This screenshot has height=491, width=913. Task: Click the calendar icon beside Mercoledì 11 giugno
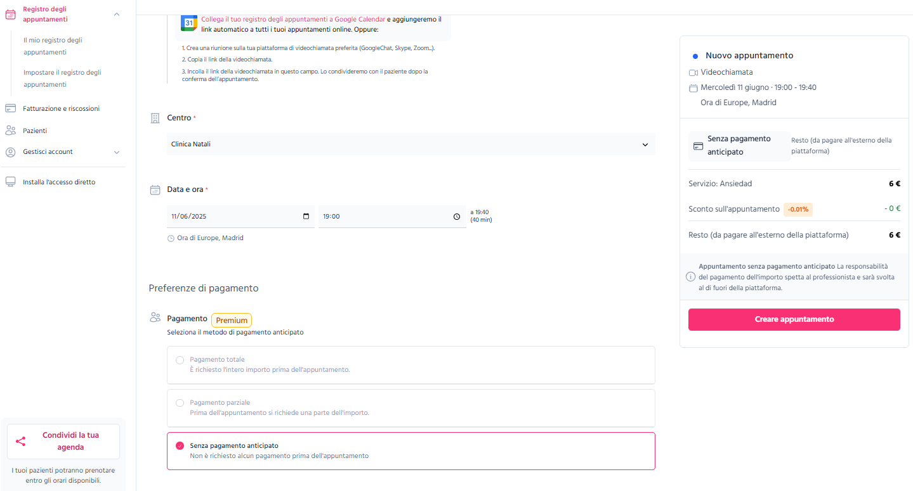[x=693, y=87]
